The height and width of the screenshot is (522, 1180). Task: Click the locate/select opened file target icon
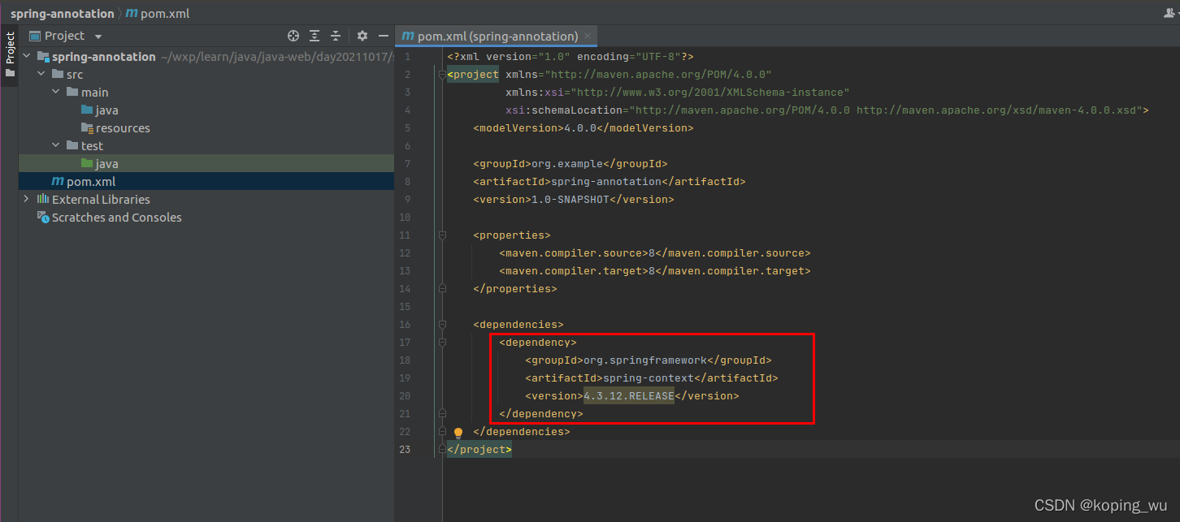(293, 36)
